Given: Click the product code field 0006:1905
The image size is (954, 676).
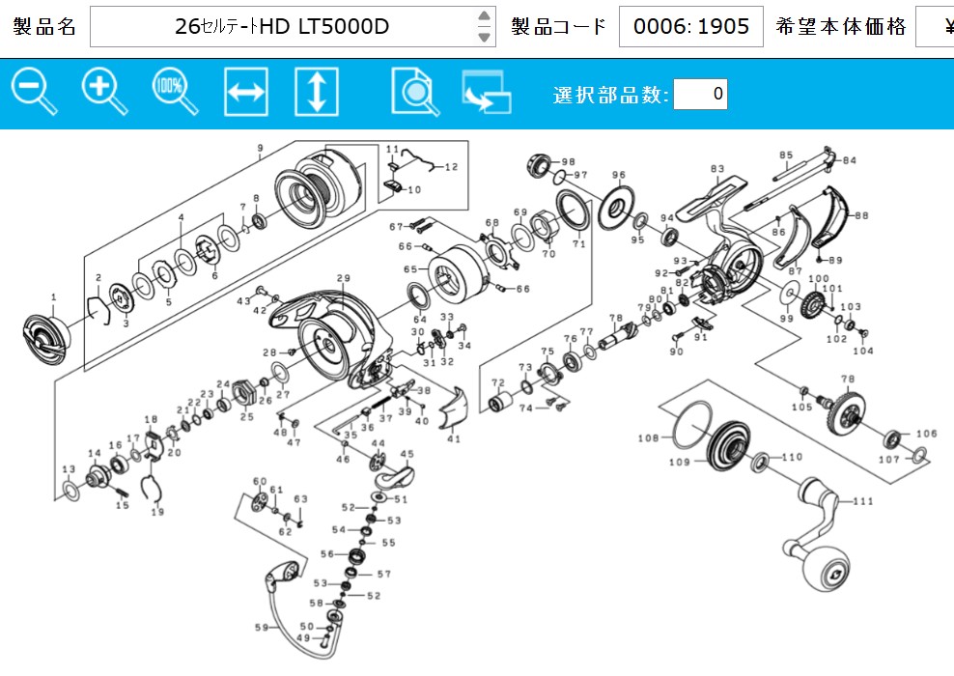Looking at the screenshot, I should pos(690,26).
